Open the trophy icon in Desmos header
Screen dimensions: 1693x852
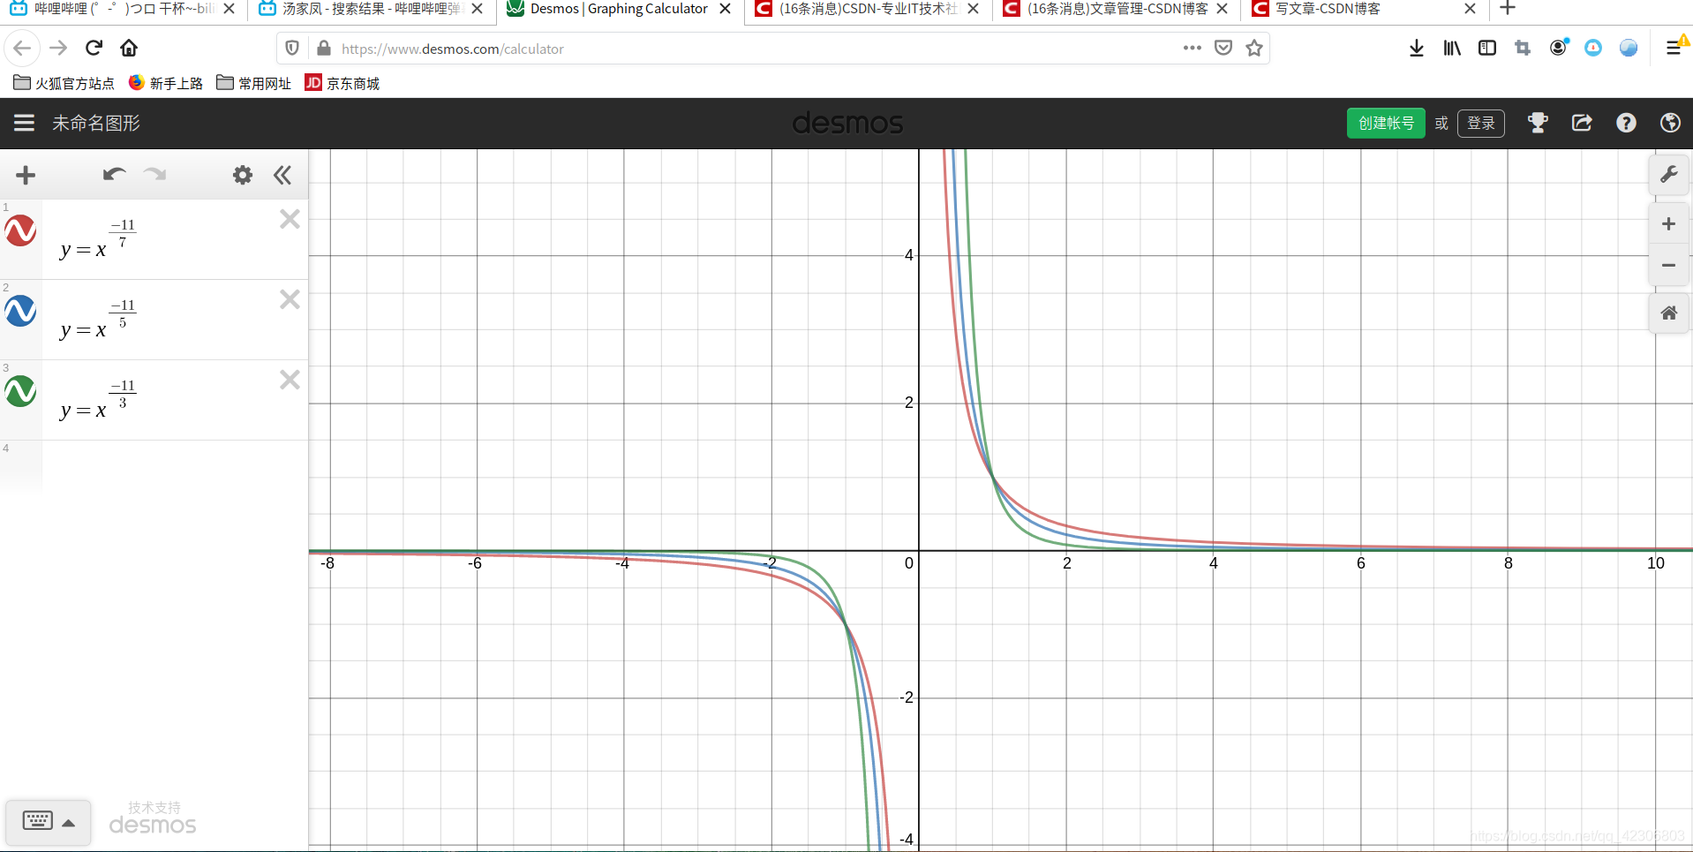(1538, 123)
